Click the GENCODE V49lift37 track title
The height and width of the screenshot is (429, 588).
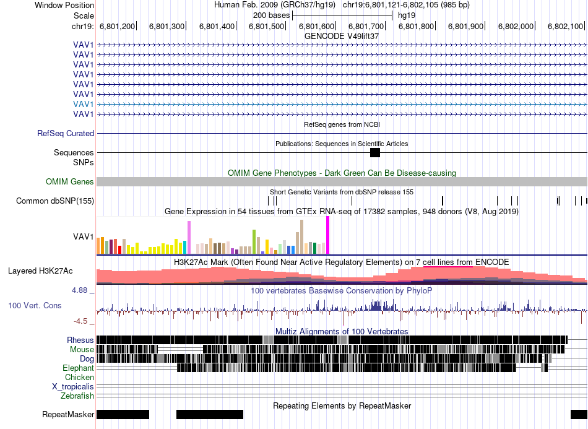(x=342, y=37)
